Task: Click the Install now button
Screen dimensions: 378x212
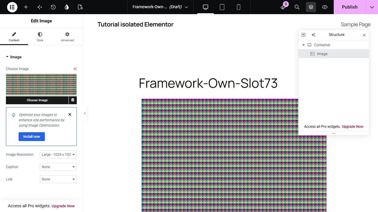Action: [x=32, y=137]
